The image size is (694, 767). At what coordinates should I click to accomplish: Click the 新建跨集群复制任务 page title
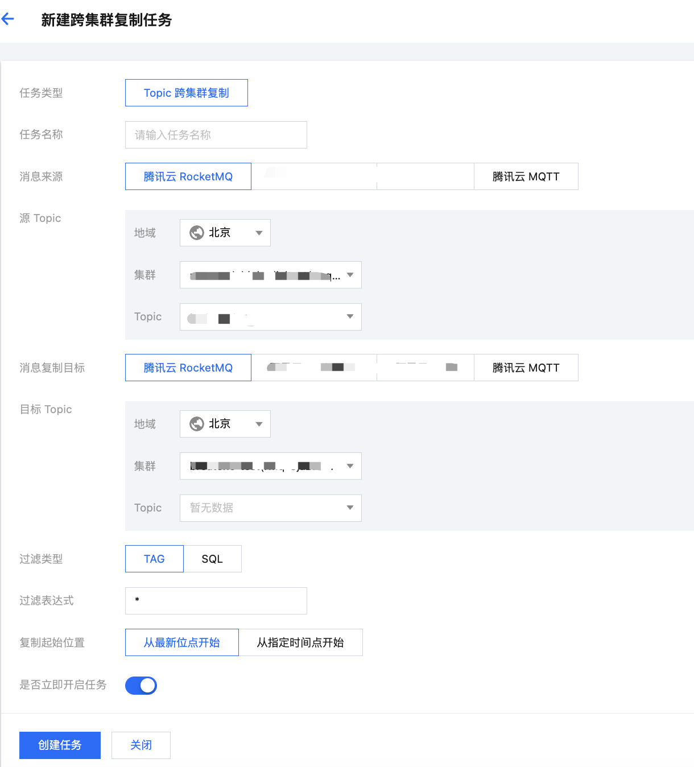(x=106, y=20)
